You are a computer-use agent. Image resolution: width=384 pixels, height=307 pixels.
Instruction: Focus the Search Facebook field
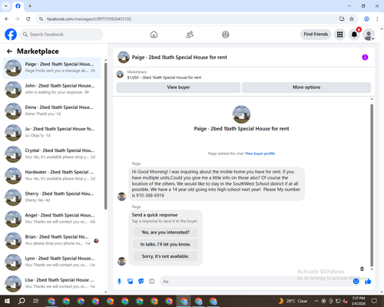coord(61,35)
